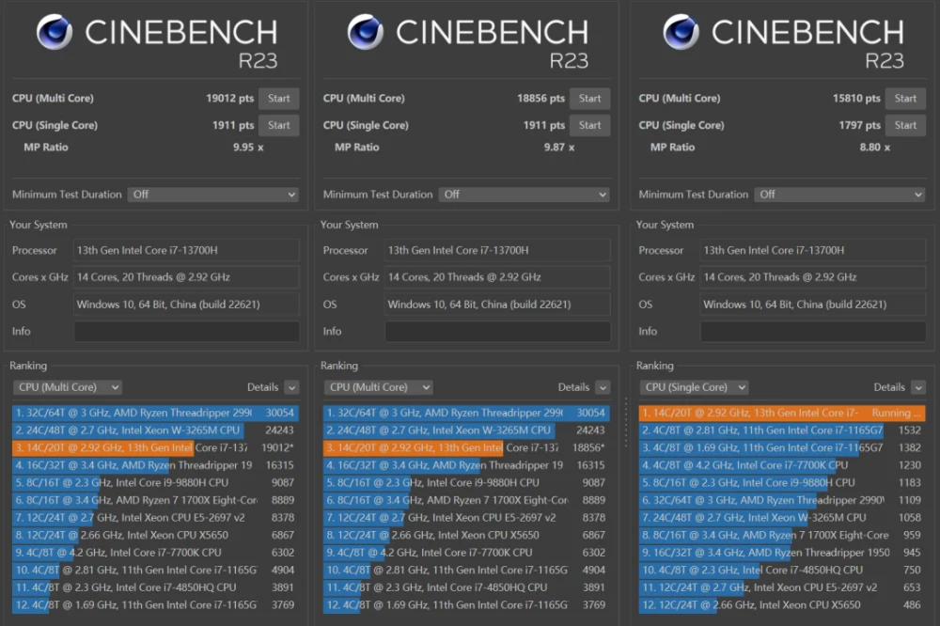Select the Xeon W-3265M row scoring 24243 in middle window

pyautogui.click(x=466, y=430)
